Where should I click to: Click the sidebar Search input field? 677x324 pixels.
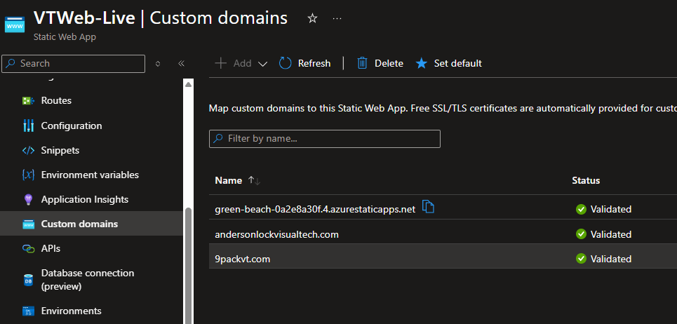(74, 63)
